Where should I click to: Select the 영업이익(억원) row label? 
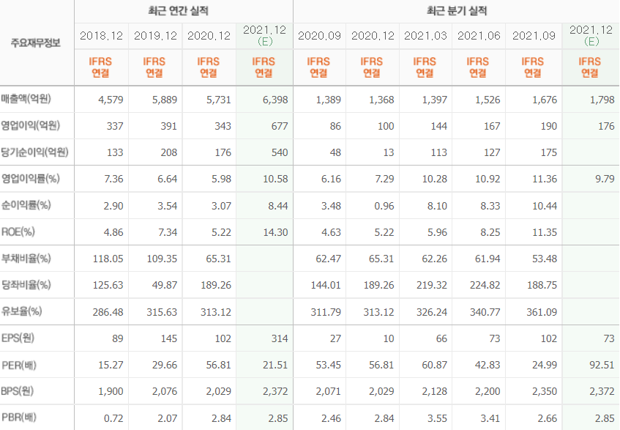click(31, 125)
